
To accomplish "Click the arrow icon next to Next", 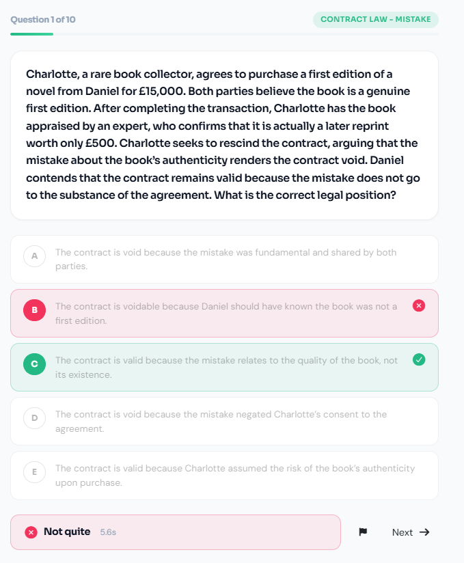I will pyautogui.click(x=424, y=532).
